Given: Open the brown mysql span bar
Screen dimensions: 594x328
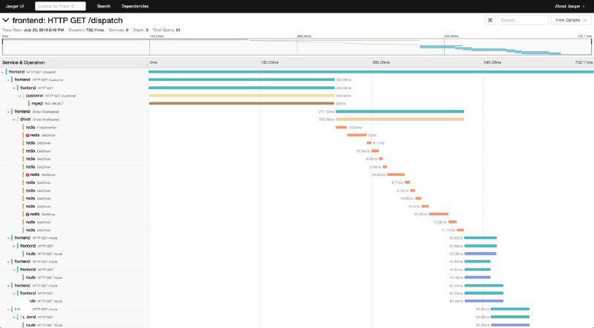Looking at the screenshot, I should (242, 103).
